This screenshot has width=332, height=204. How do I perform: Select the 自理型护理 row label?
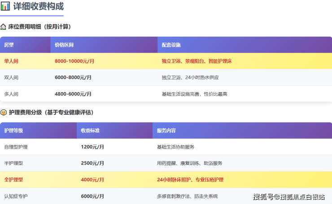pos(16,147)
